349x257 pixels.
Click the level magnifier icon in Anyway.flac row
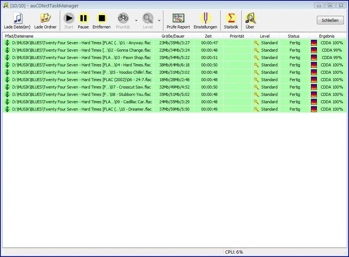[256, 43]
